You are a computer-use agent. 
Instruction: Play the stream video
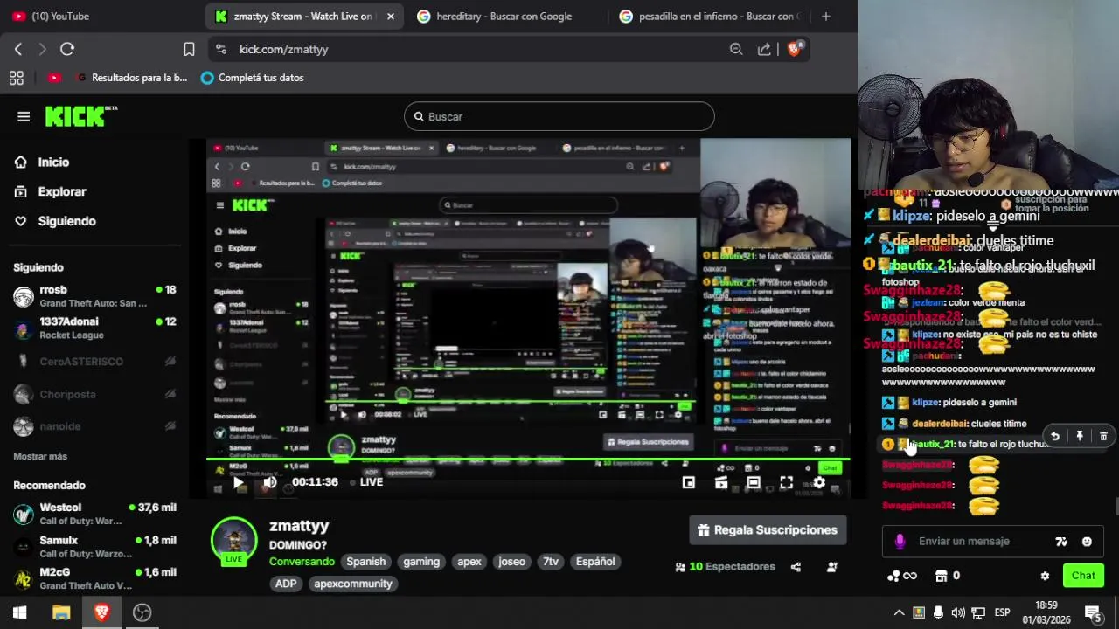click(x=238, y=482)
